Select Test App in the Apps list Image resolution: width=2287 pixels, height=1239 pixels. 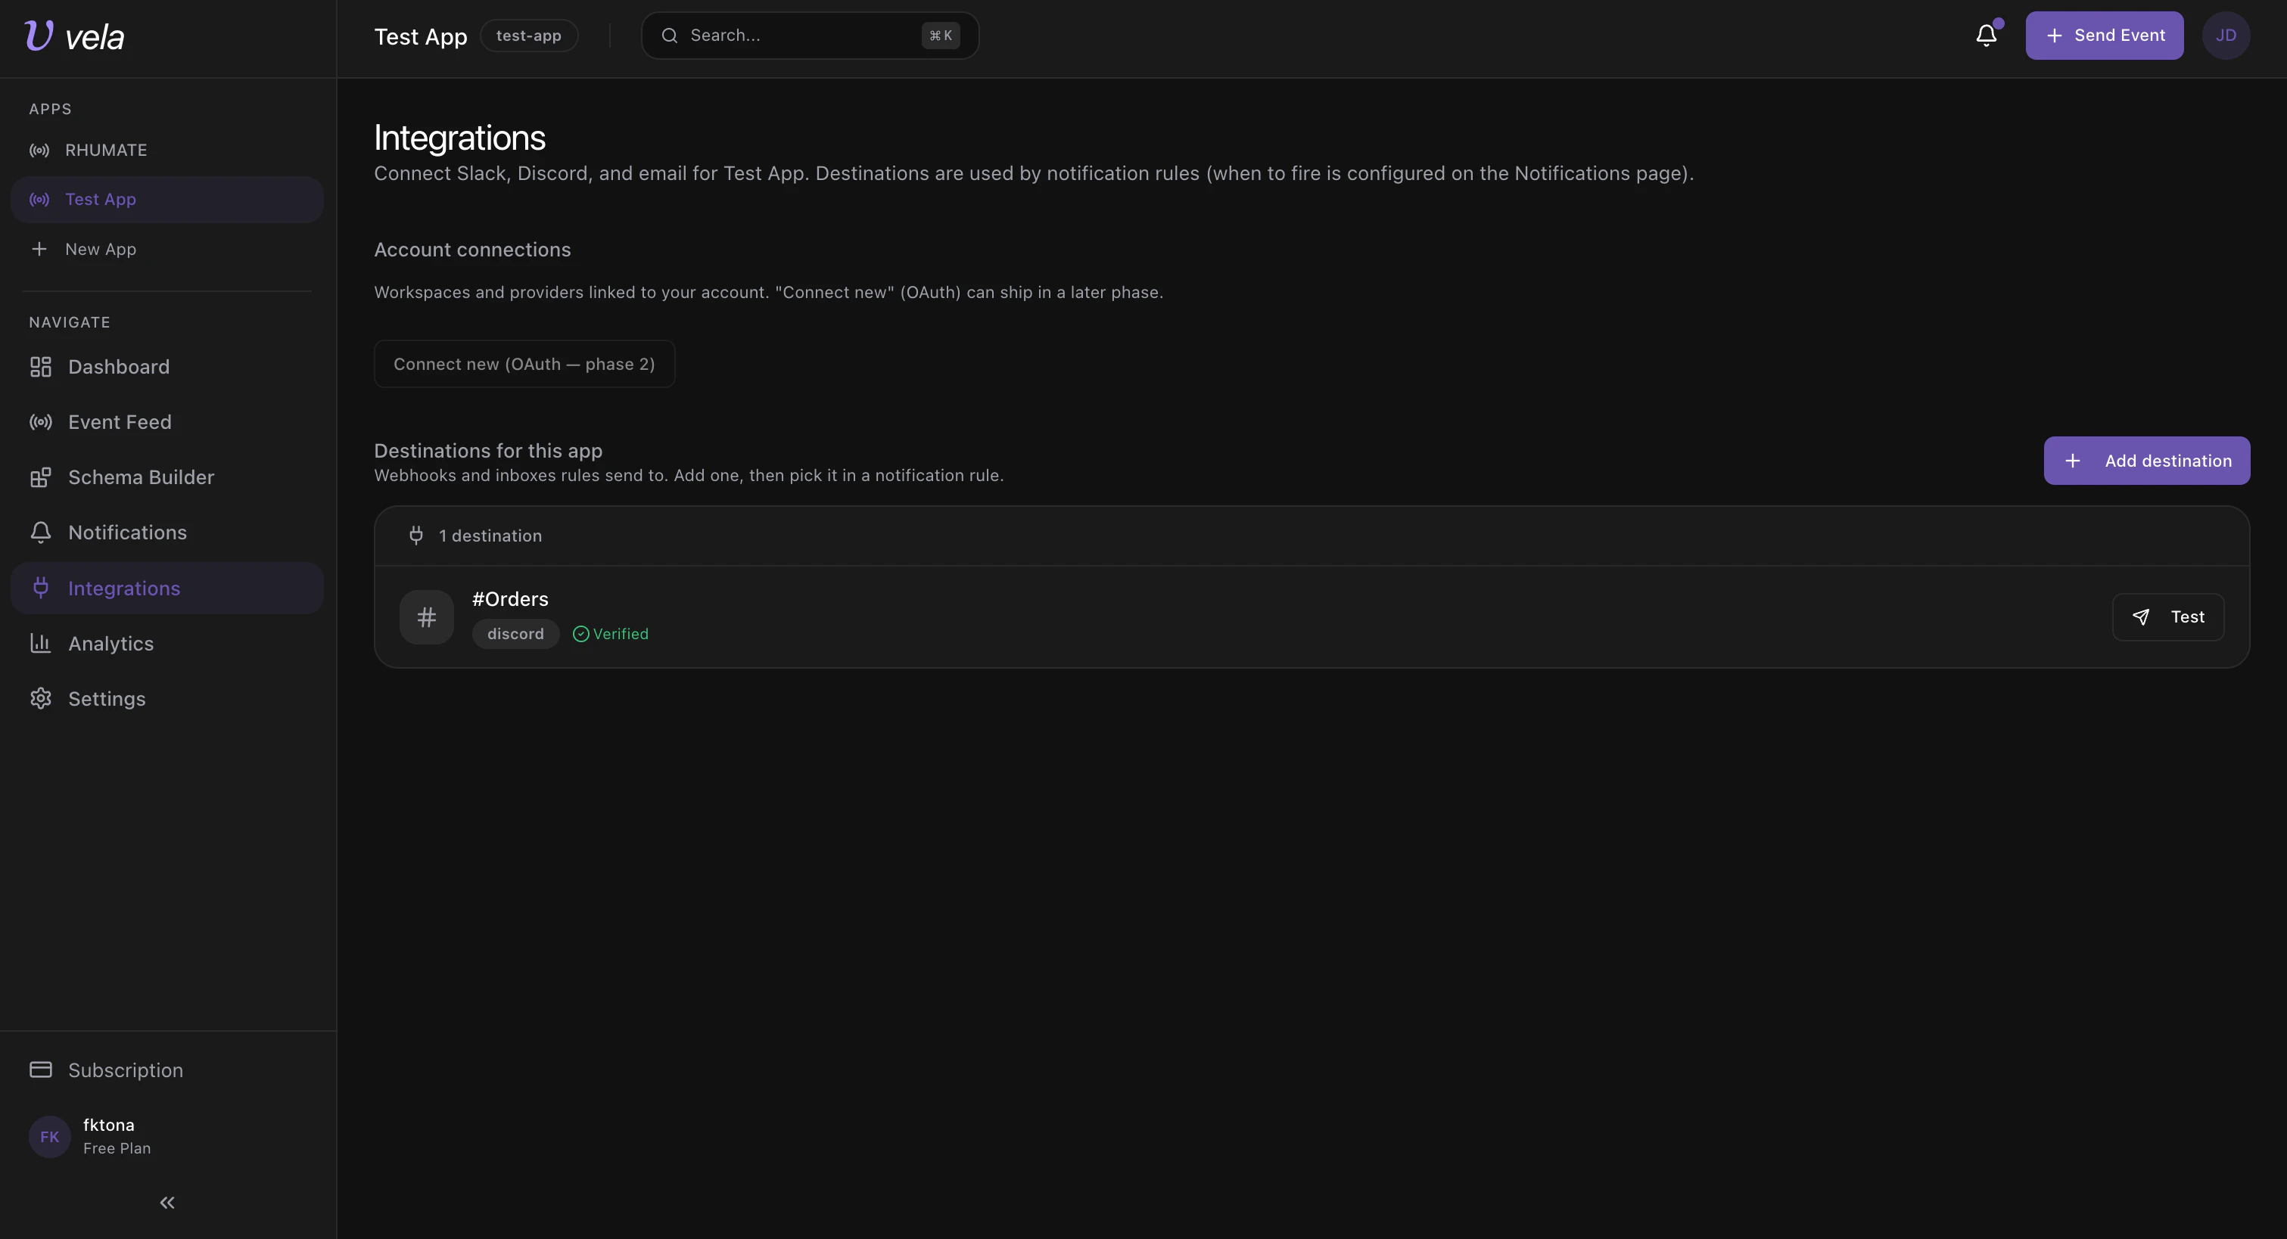coord(101,199)
